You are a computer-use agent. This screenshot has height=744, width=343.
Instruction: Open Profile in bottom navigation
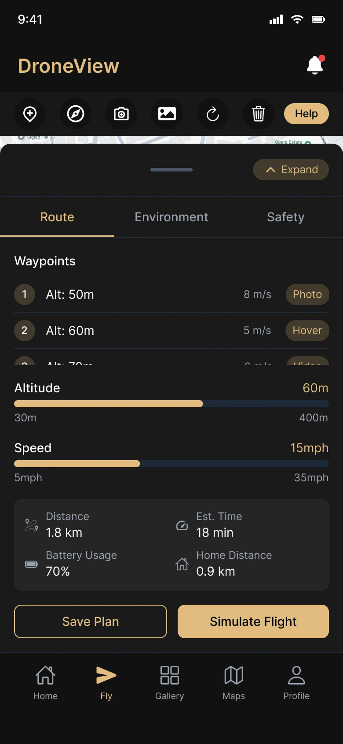tap(296, 682)
